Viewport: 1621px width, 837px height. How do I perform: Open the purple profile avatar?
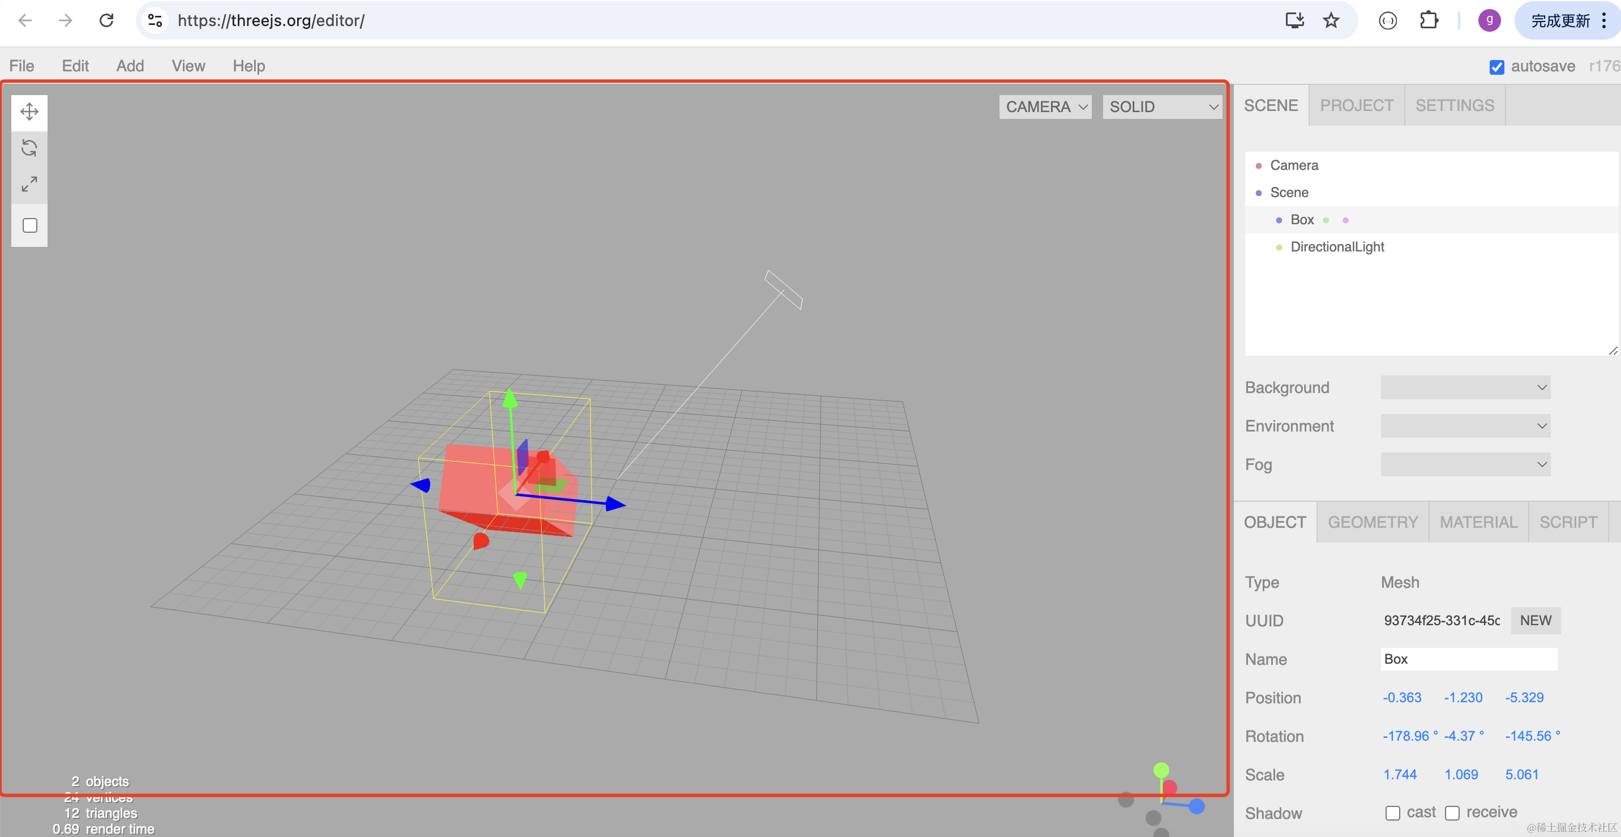pos(1489,21)
